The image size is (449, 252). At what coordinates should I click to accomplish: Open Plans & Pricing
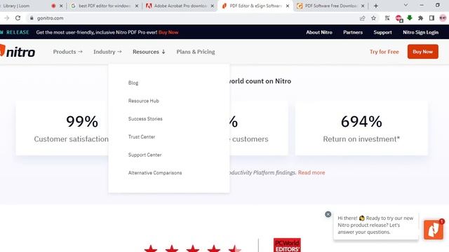pyautogui.click(x=196, y=52)
